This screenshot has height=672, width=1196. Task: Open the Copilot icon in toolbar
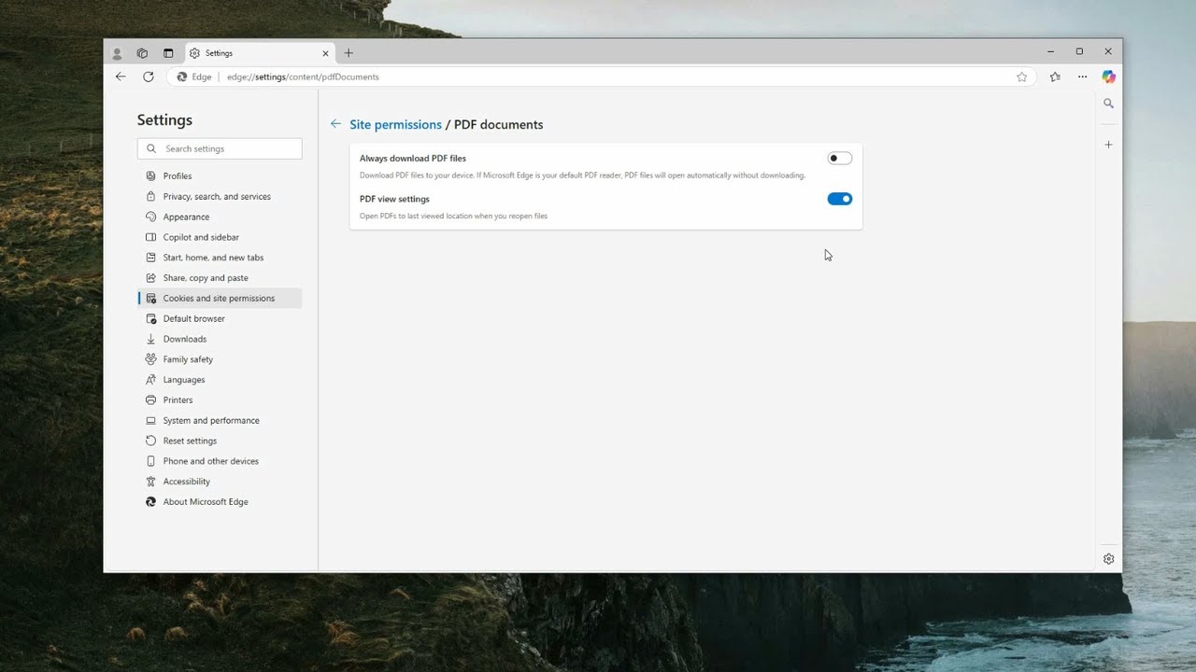(x=1108, y=77)
